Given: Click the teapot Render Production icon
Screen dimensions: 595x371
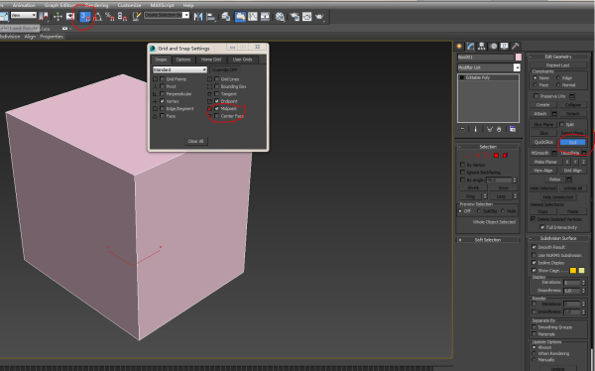Looking at the screenshot, I should point(319,17).
